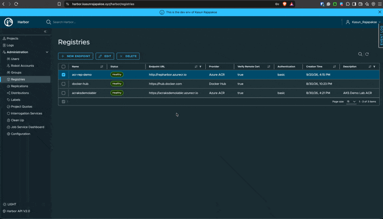
Task: Open Labels page
Action: coord(15,100)
